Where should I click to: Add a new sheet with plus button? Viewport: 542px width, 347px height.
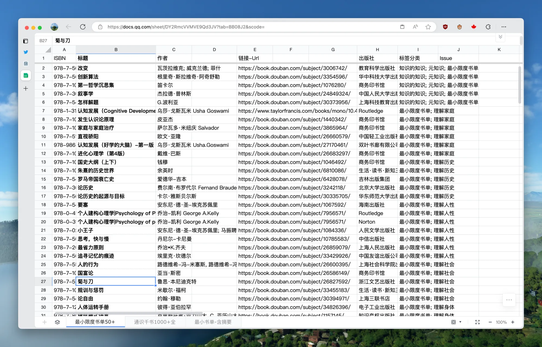point(45,322)
